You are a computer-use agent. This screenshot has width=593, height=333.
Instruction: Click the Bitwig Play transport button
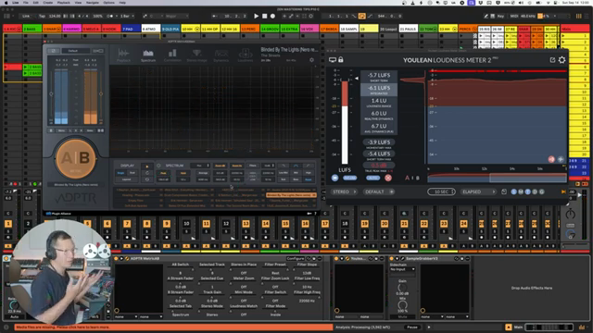(x=256, y=17)
